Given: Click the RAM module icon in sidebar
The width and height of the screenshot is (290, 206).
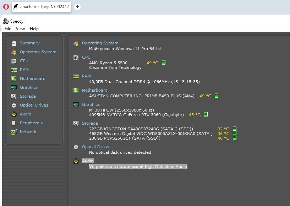Looking at the screenshot, I should [14, 70].
